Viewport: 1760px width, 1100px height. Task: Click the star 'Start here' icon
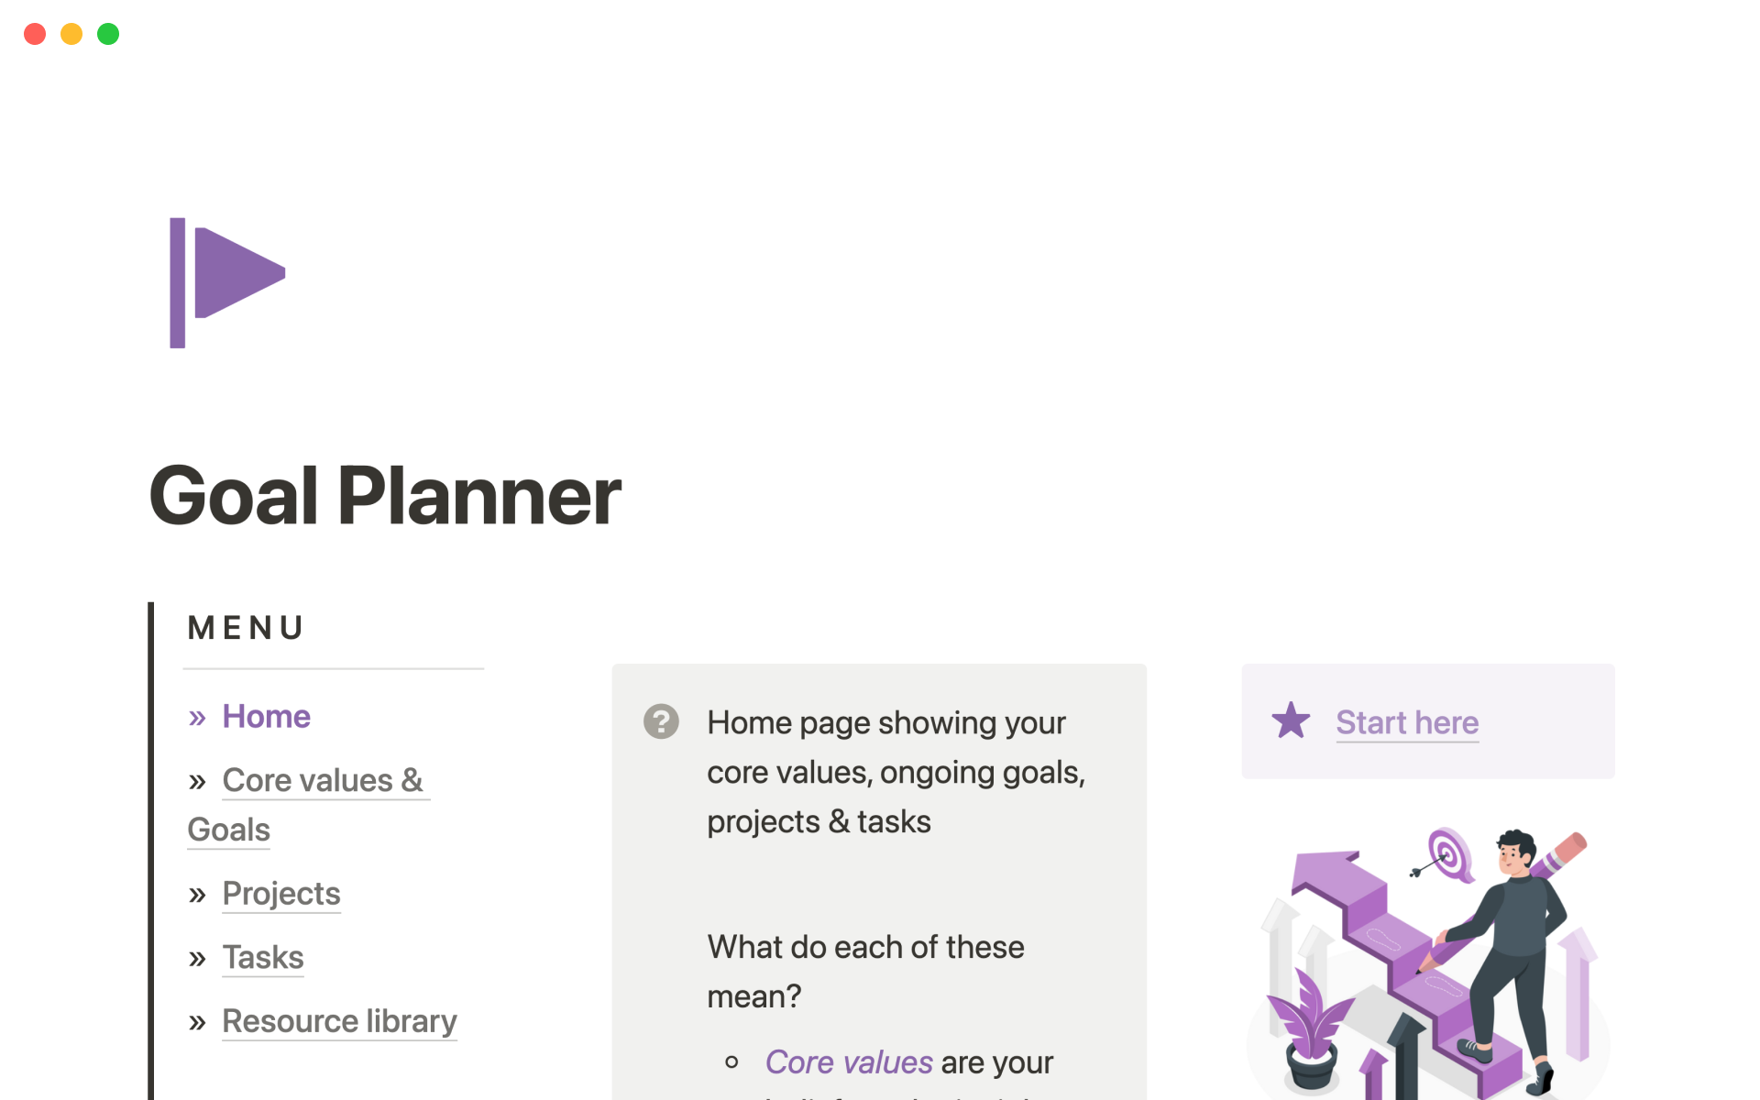[1292, 720]
